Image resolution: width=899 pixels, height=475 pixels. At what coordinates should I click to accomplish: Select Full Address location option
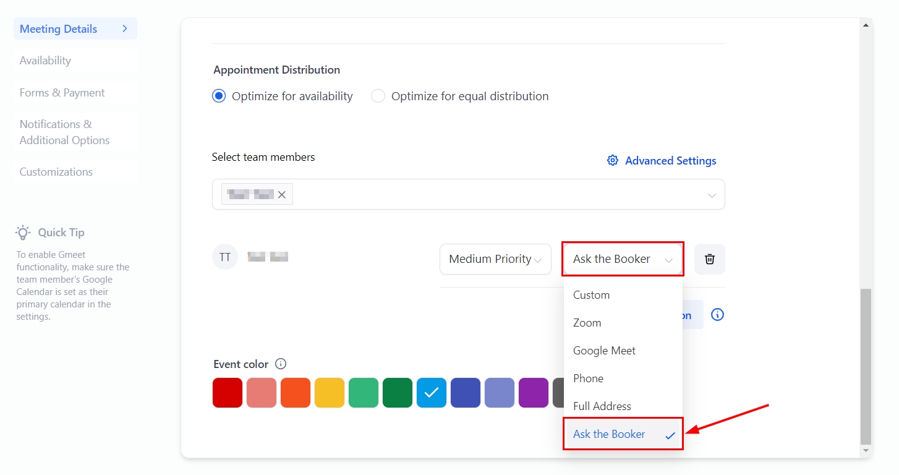tap(602, 406)
